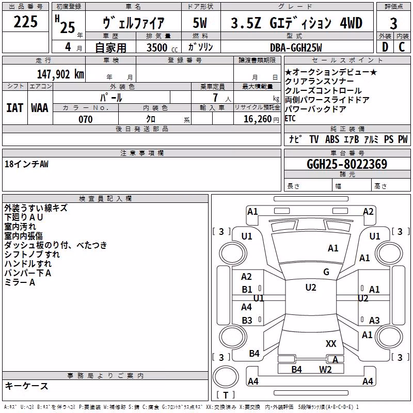The image size is (413, 413).
Task: Select the PS equipment entry
Action: tap(389, 139)
